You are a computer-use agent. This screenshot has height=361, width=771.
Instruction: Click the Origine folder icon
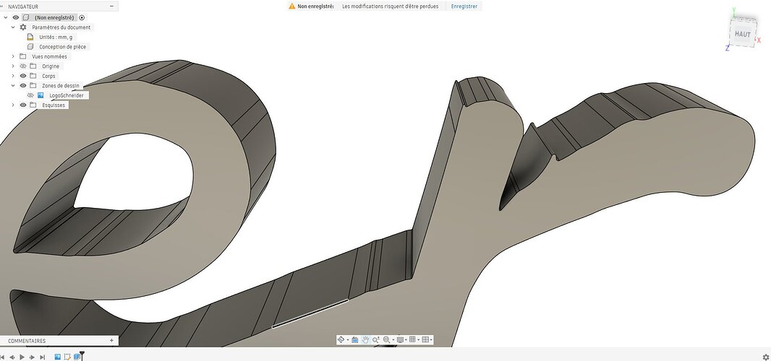[33, 66]
